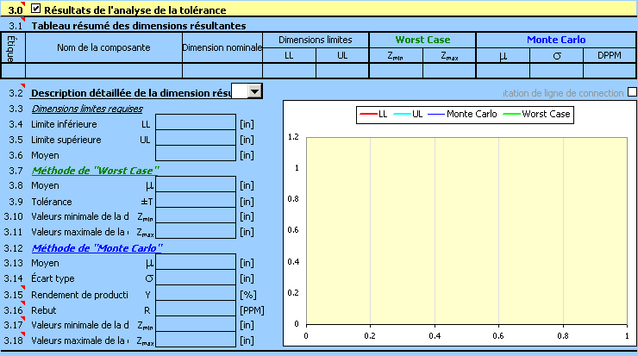Open the 'Méthode de "Worst Case"' link
Viewport: 638px width, 356px height.
95,171
